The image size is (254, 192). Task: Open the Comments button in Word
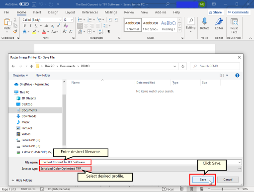tap(238, 12)
